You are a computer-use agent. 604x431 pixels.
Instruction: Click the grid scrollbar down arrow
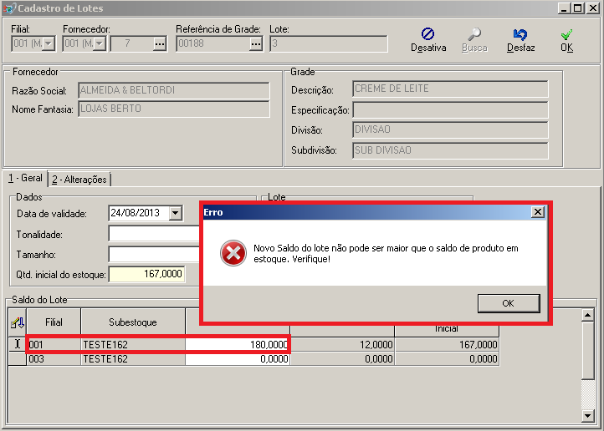click(x=587, y=415)
